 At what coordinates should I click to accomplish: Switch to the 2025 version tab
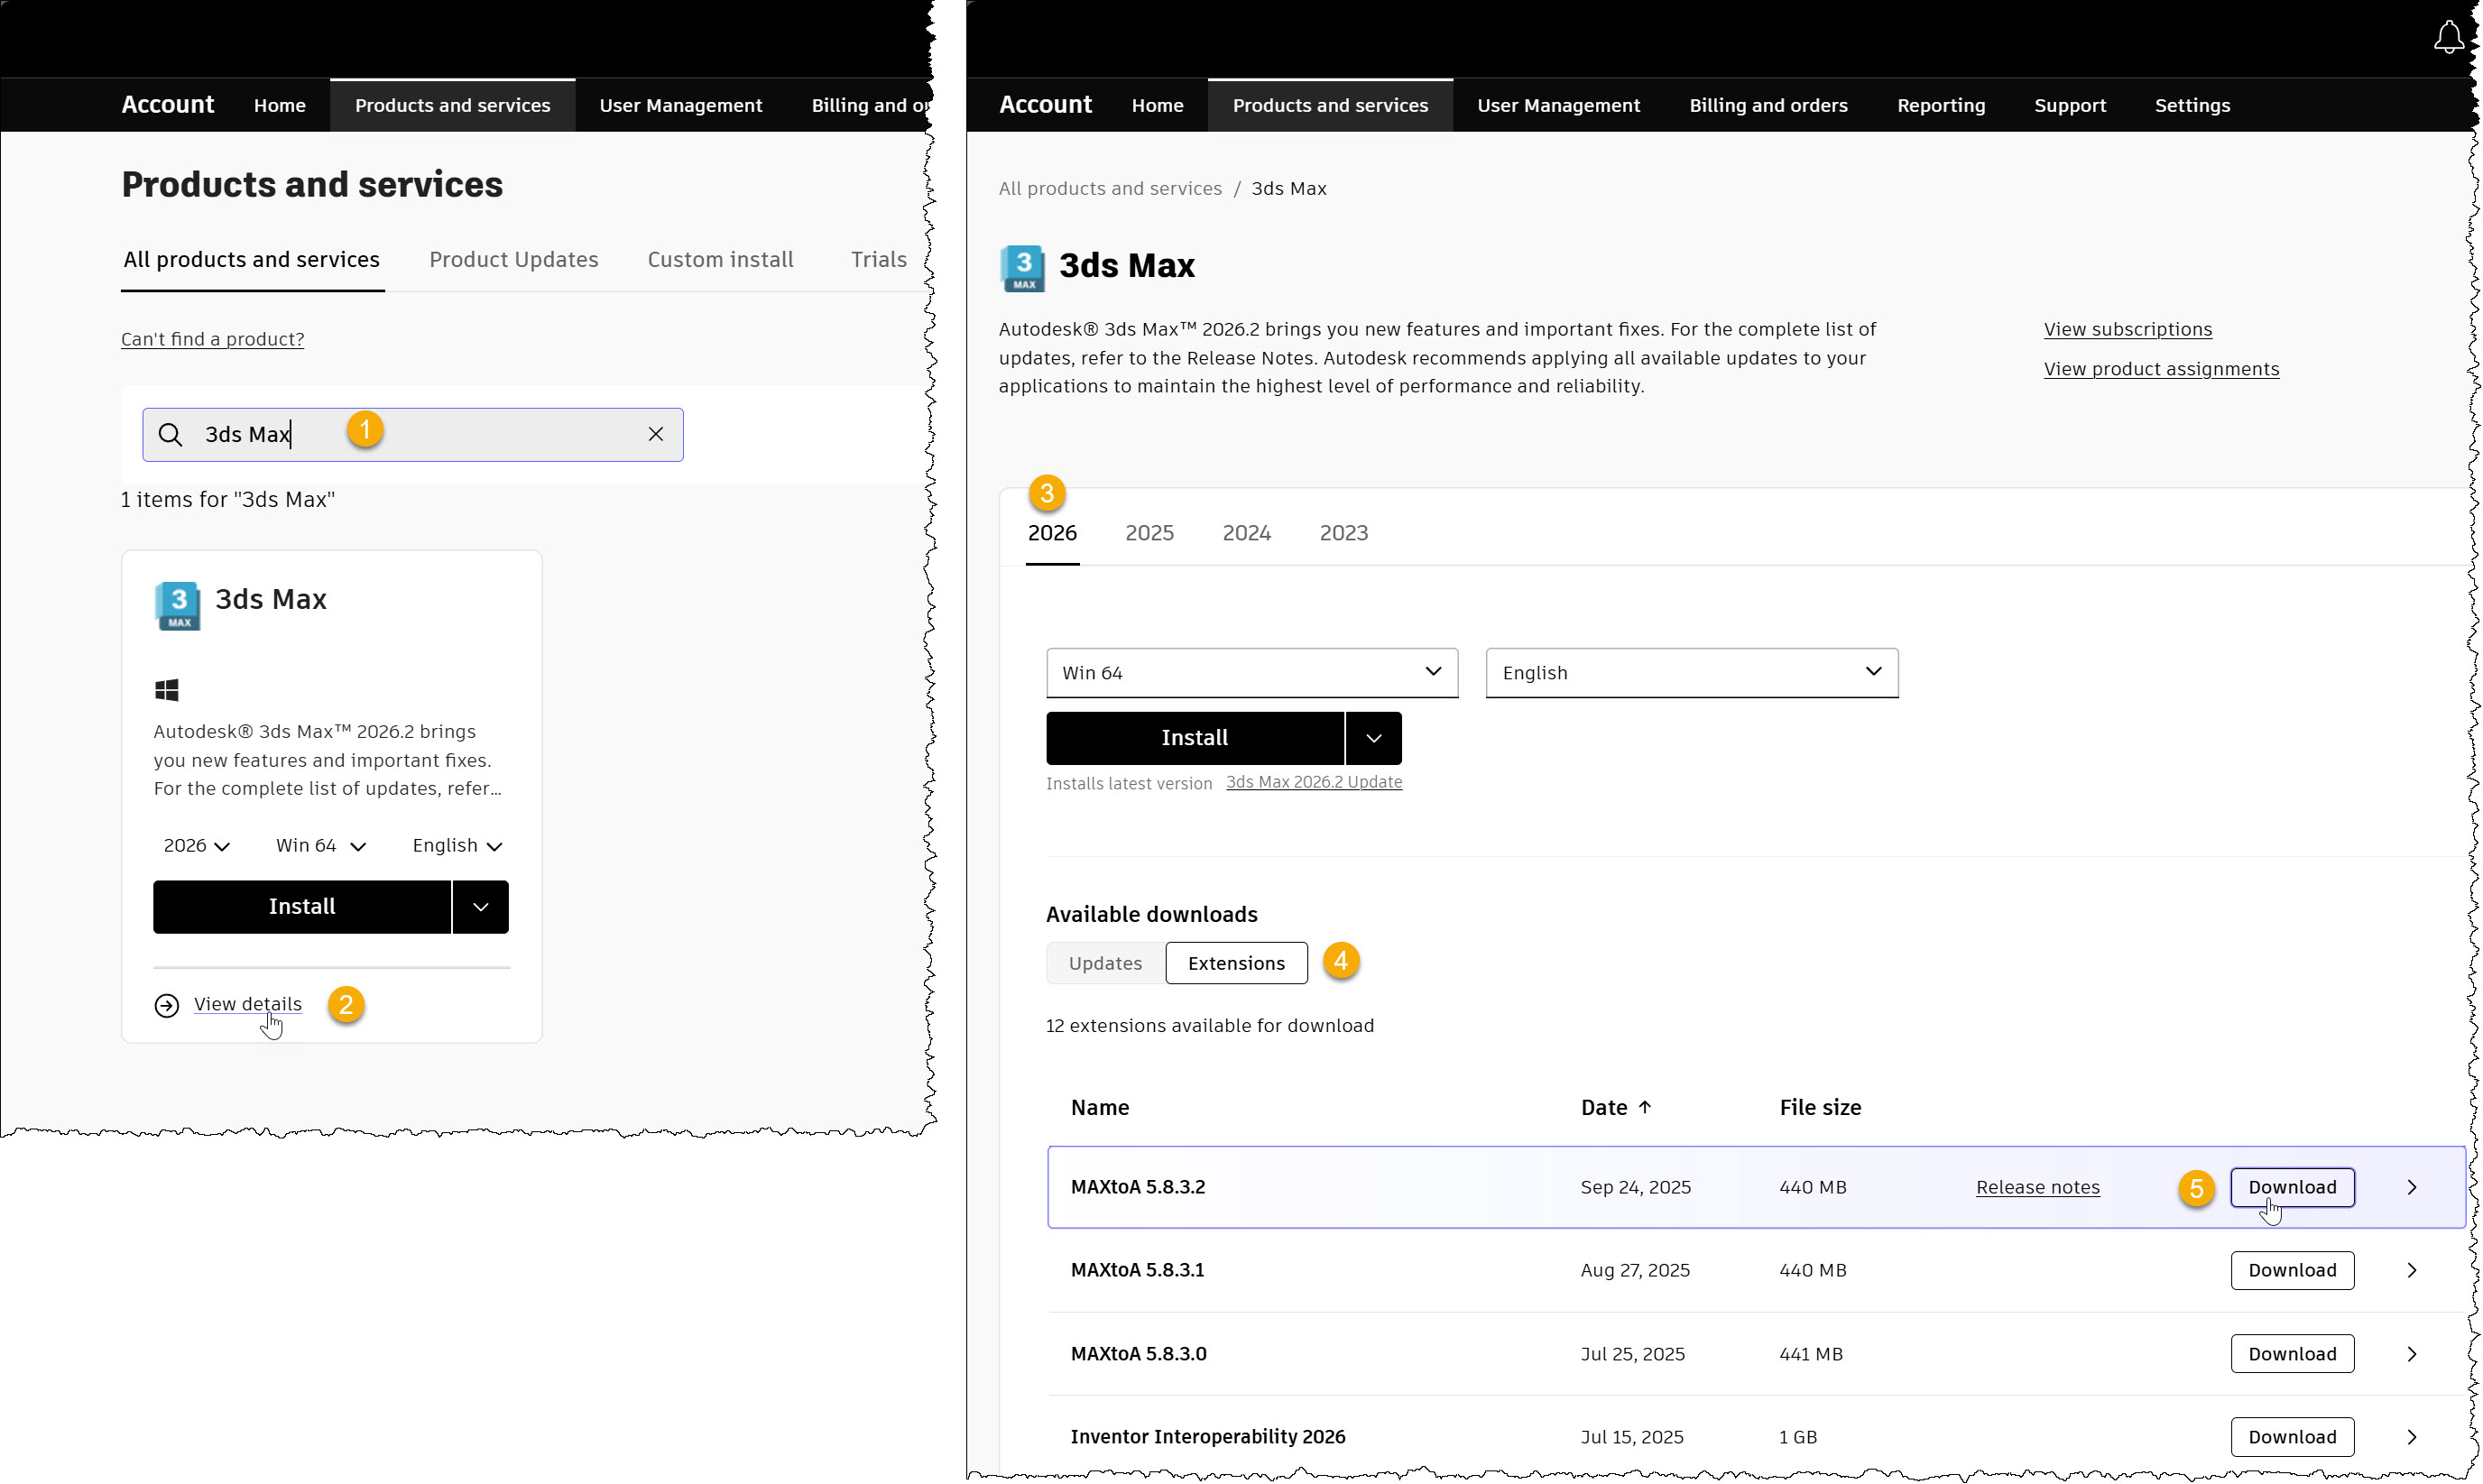point(1149,533)
